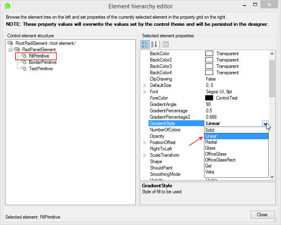Click the RootRadElement node icon
281x225 pixels.
11,43
